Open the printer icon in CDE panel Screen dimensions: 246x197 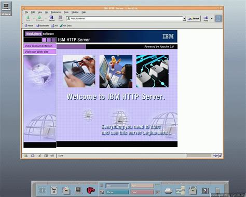click(x=168, y=191)
